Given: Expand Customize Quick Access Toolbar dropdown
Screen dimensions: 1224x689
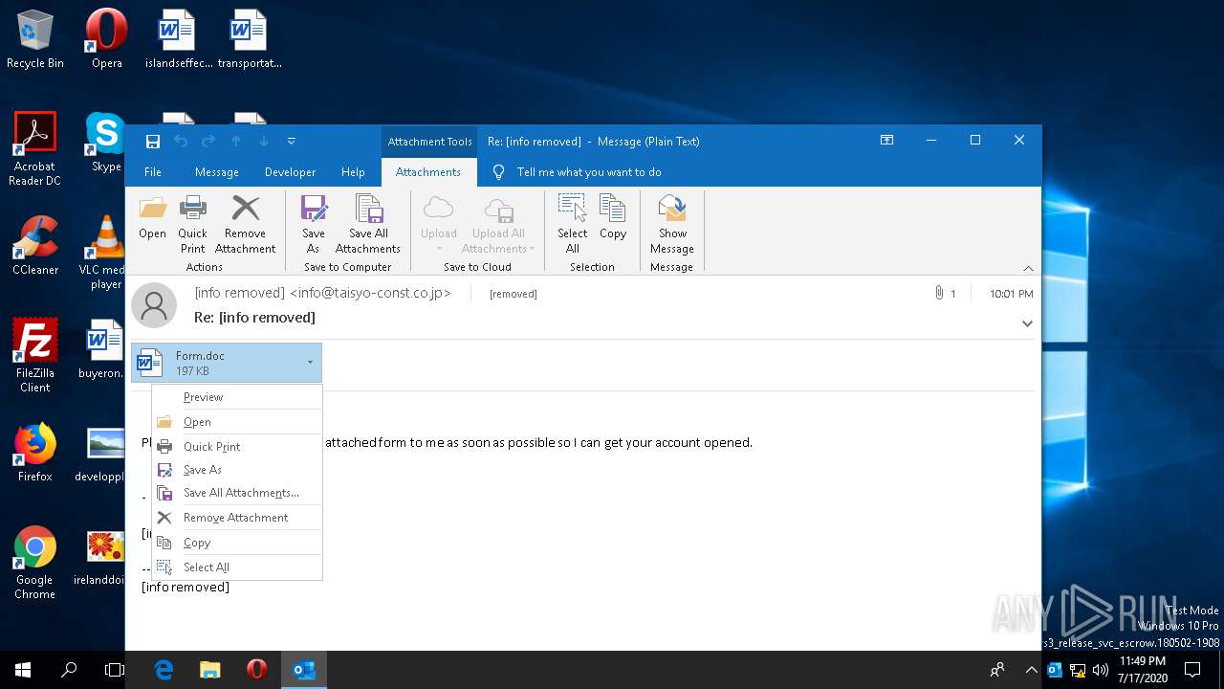Looking at the screenshot, I should click(x=292, y=142).
